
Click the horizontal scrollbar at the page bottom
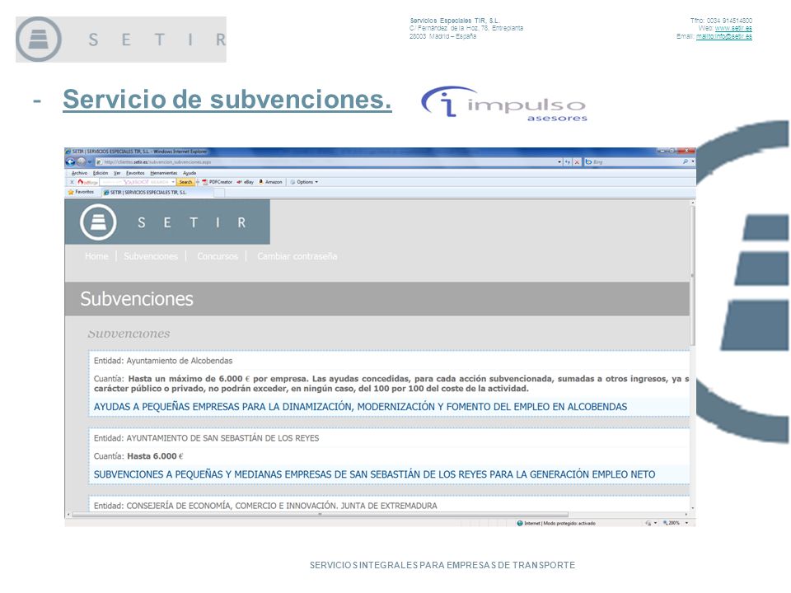pos(321,515)
